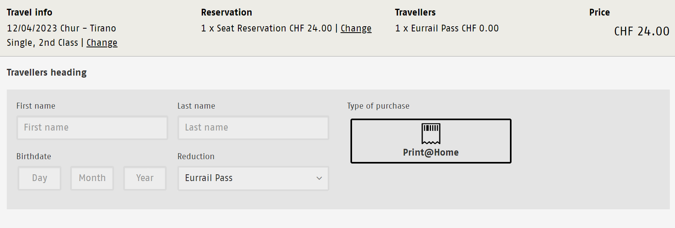Select the Travellers heading text
The image size is (675, 228).
click(47, 72)
